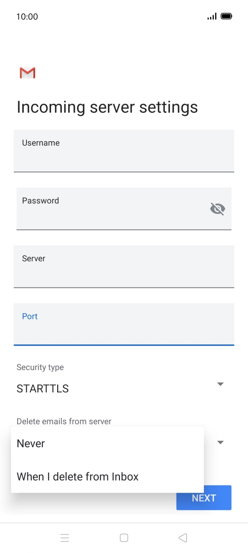Tap the Recents button in navigation bar
This screenshot has width=248, height=553.
pos(65,537)
